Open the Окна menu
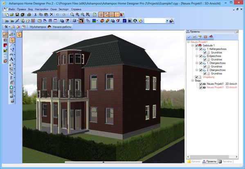245x169 pixels. click(x=53, y=9)
